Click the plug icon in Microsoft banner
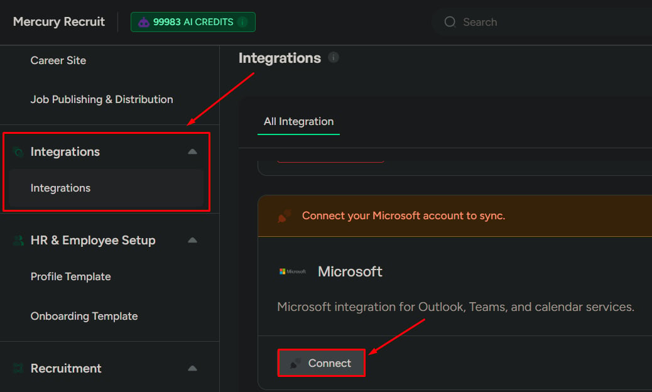652x392 pixels. pyautogui.click(x=285, y=215)
